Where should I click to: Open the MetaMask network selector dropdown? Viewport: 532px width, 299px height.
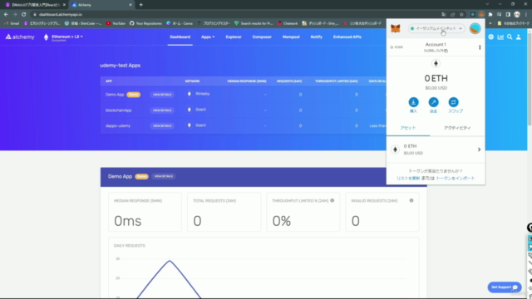[x=436, y=28]
